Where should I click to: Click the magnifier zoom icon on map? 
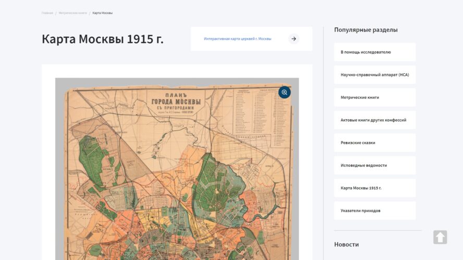[284, 93]
